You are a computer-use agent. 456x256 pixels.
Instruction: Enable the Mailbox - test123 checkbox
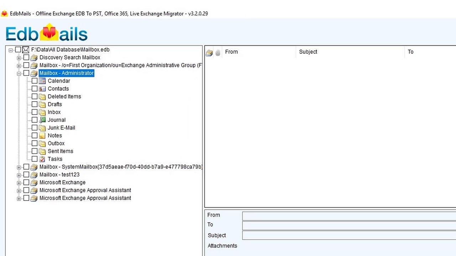coord(26,175)
